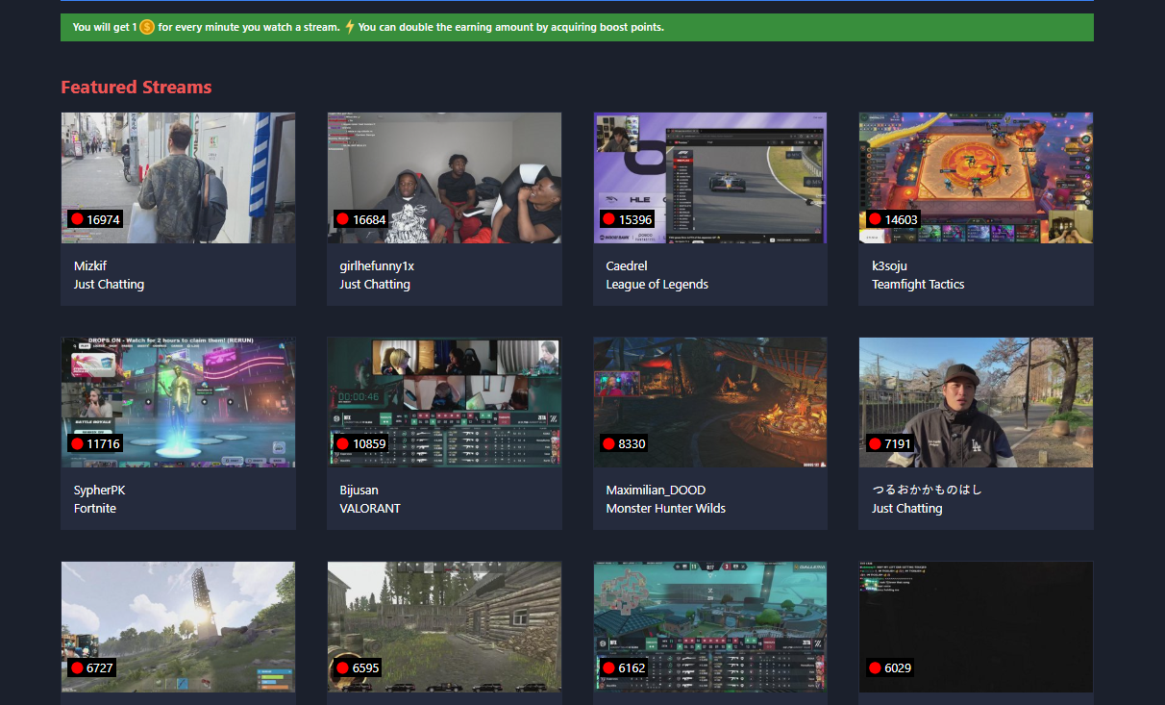This screenshot has height=705, width=1165.
Task: Click the 6595 live viewer badge
Action: click(358, 667)
